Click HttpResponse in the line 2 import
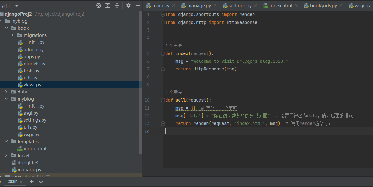The height and width of the screenshot is (187, 373). point(242,22)
